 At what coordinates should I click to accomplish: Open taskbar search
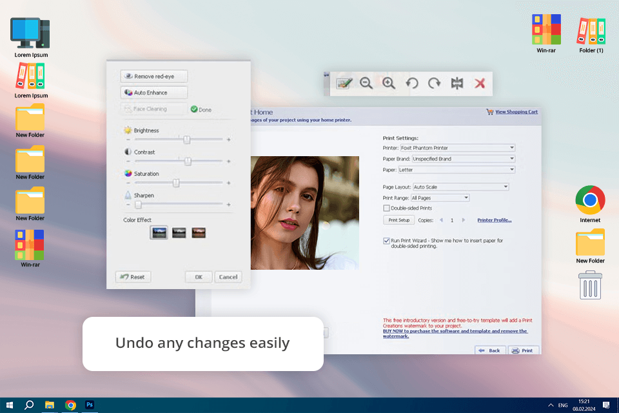pyautogui.click(x=29, y=405)
